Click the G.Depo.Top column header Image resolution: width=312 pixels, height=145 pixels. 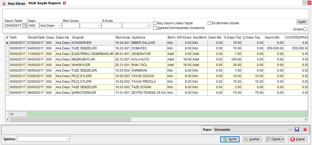(x=232, y=38)
